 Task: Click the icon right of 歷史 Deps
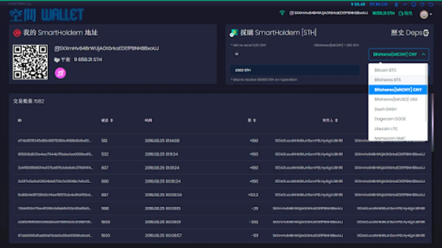coord(426,33)
